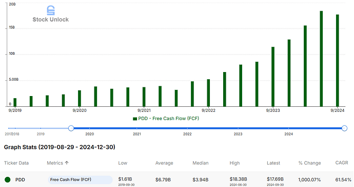Sort by the CAGR column header
This screenshot has height=187, width=354.
coord(342,162)
